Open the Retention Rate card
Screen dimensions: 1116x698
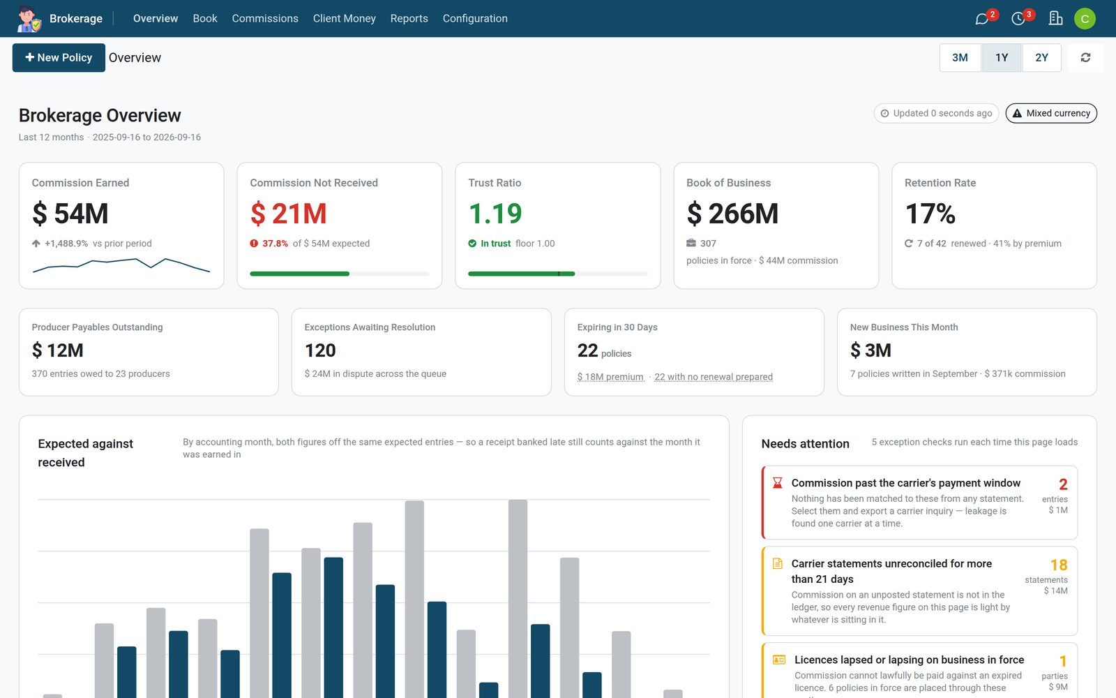coord(995,225)
